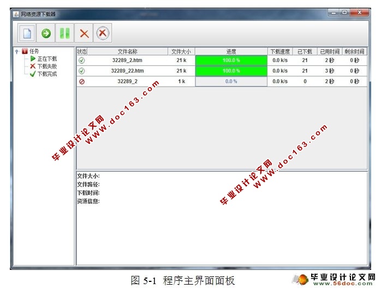This screenshot has height=289, width=381.
Task: Click completed status icon for 32289_22.htm
Action: point(82,71)
